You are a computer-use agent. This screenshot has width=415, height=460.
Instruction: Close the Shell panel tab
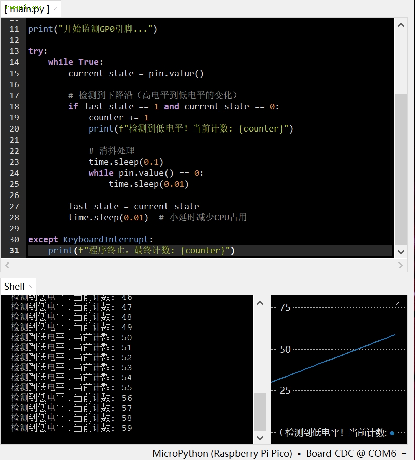[30, 286]
